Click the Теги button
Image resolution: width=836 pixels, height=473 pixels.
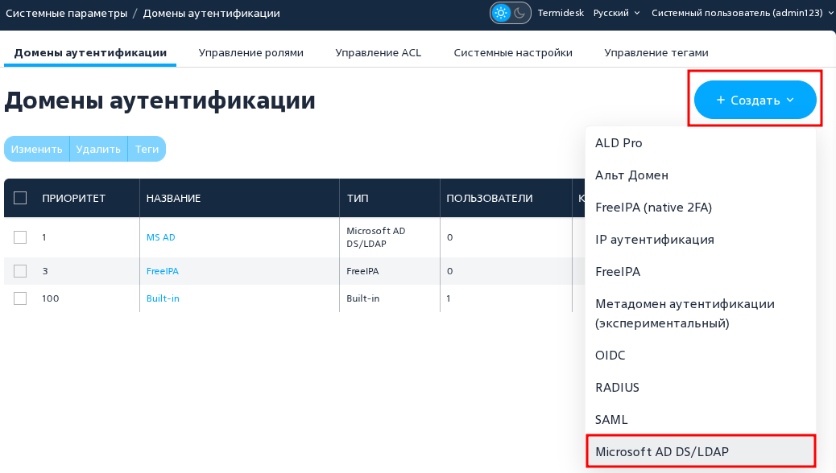147,149
